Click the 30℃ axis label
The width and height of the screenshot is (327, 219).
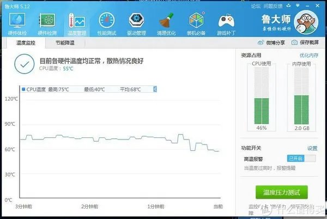[x=10, y=174]
